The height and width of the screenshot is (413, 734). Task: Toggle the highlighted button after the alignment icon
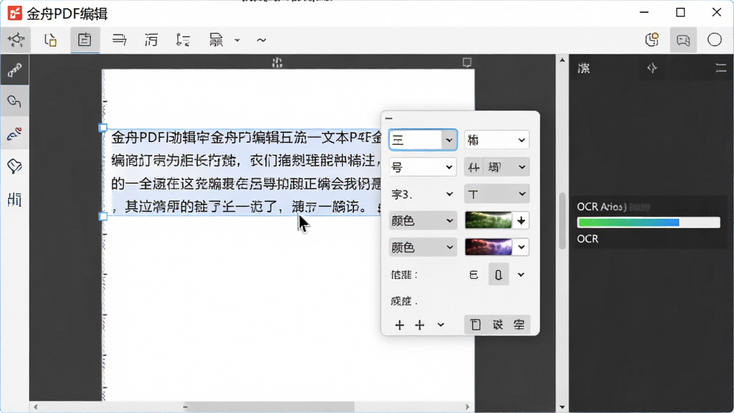[499, 275]
